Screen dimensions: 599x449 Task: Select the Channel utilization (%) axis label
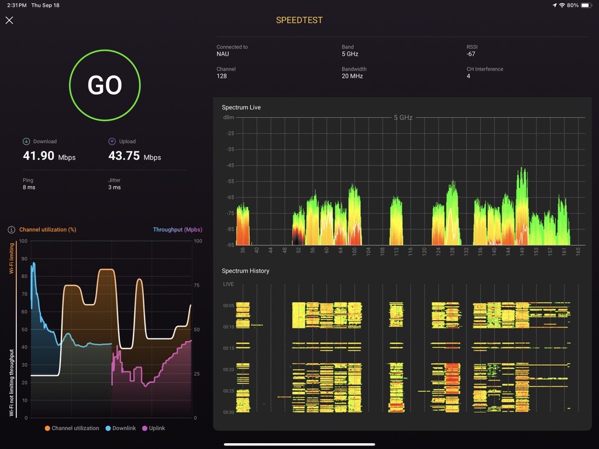pos(47,230)
